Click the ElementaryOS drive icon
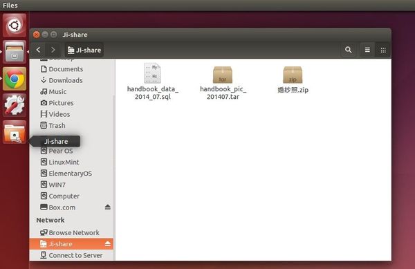Viewport: 415px width, 269px height. tap(44, 174)
